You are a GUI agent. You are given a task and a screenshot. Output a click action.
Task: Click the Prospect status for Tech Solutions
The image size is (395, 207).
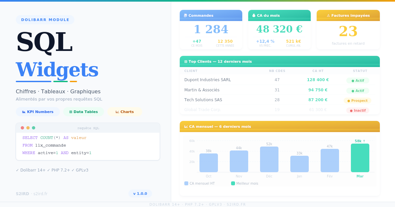[357, 101]
